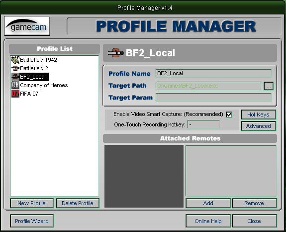286x232 pixels.
Task: Select Company of Heroes profile
Action: (x=44, y=85)
